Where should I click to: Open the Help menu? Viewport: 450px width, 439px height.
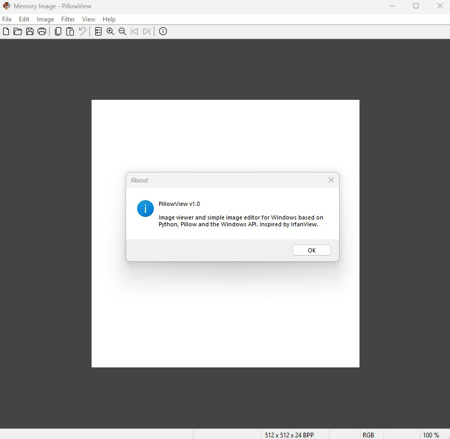click(x=109, y=19)
